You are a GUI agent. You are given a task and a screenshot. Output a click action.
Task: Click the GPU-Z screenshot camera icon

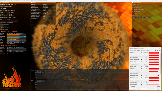(155, 50)
